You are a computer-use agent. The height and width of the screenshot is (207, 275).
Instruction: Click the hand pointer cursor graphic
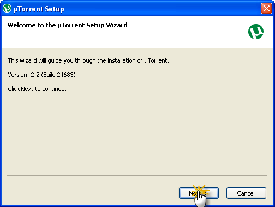(200, 199)
